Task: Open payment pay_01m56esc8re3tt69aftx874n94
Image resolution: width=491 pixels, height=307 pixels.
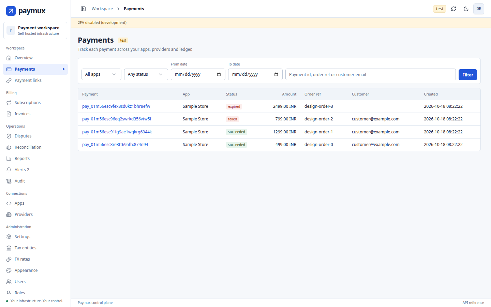Action: 115,145
